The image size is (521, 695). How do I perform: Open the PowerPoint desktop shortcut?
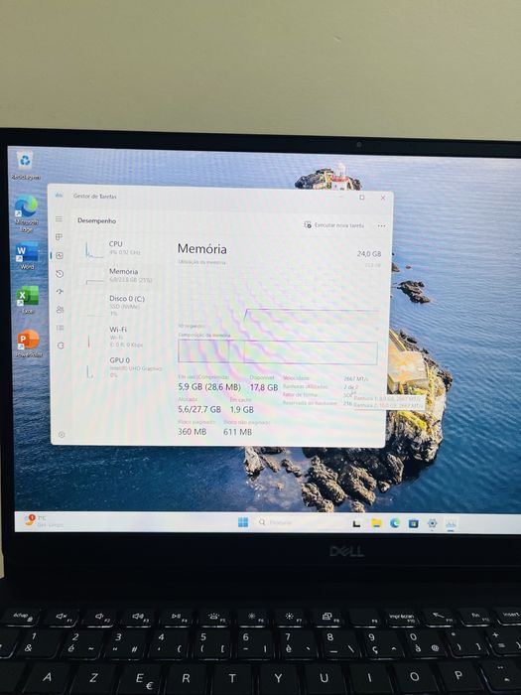pos(29,344)
